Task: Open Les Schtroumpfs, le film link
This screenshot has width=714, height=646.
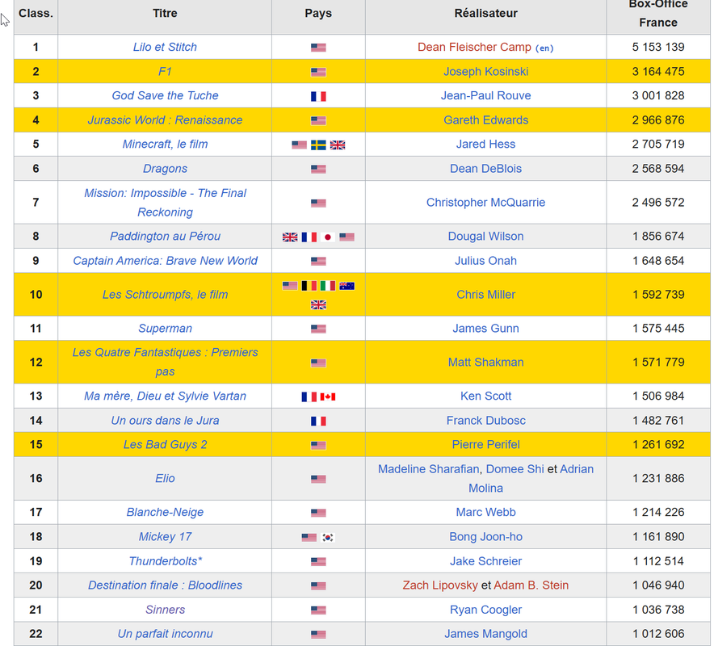Action: 165,295
